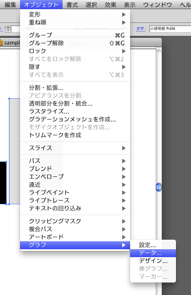Expand the パス submenu
Screen dimensions: 191x295
[x=75, y=161]
